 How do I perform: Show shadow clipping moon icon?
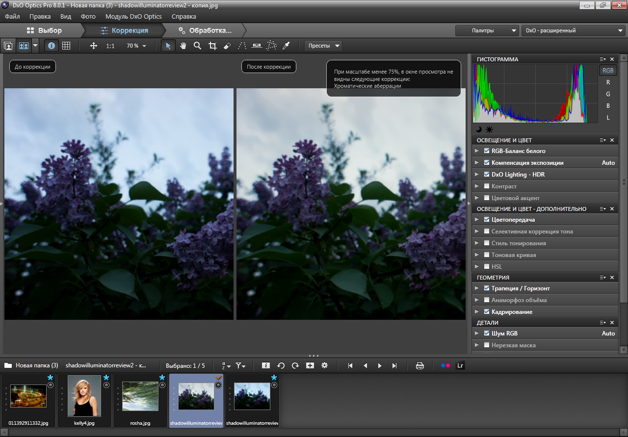tap(479, 129)
